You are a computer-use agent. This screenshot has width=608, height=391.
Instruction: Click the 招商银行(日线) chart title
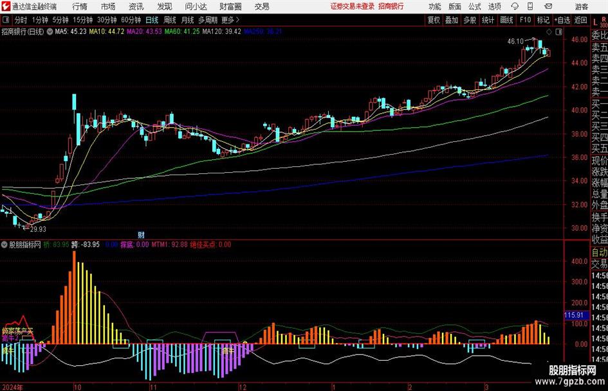click(x=23, y=31)
